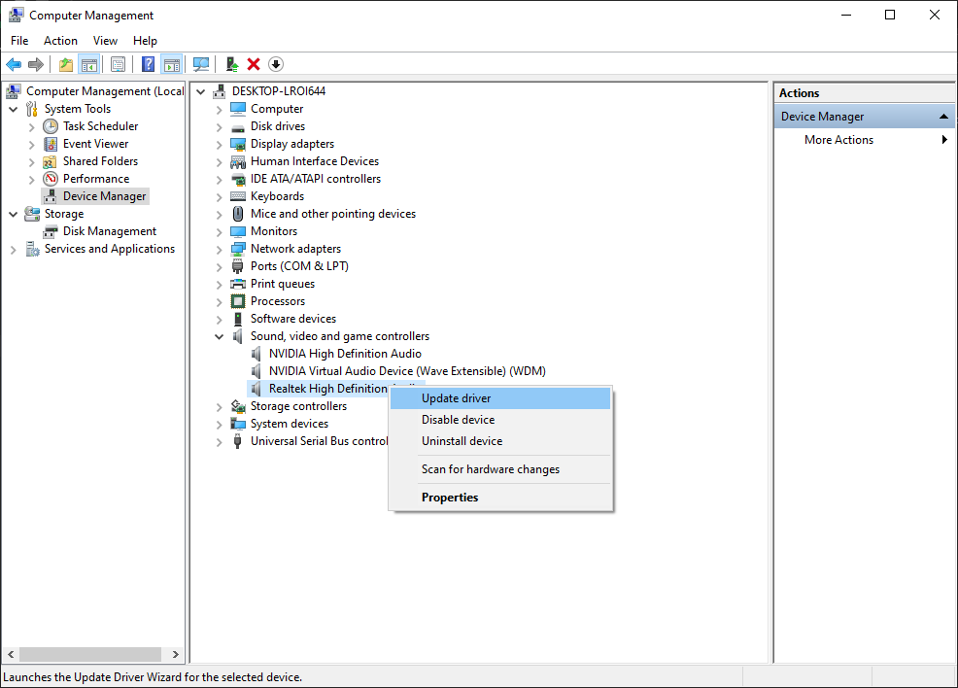Click More Actions in Actions pane
This screenshot has height=688, width=958.
pos(838,140)
